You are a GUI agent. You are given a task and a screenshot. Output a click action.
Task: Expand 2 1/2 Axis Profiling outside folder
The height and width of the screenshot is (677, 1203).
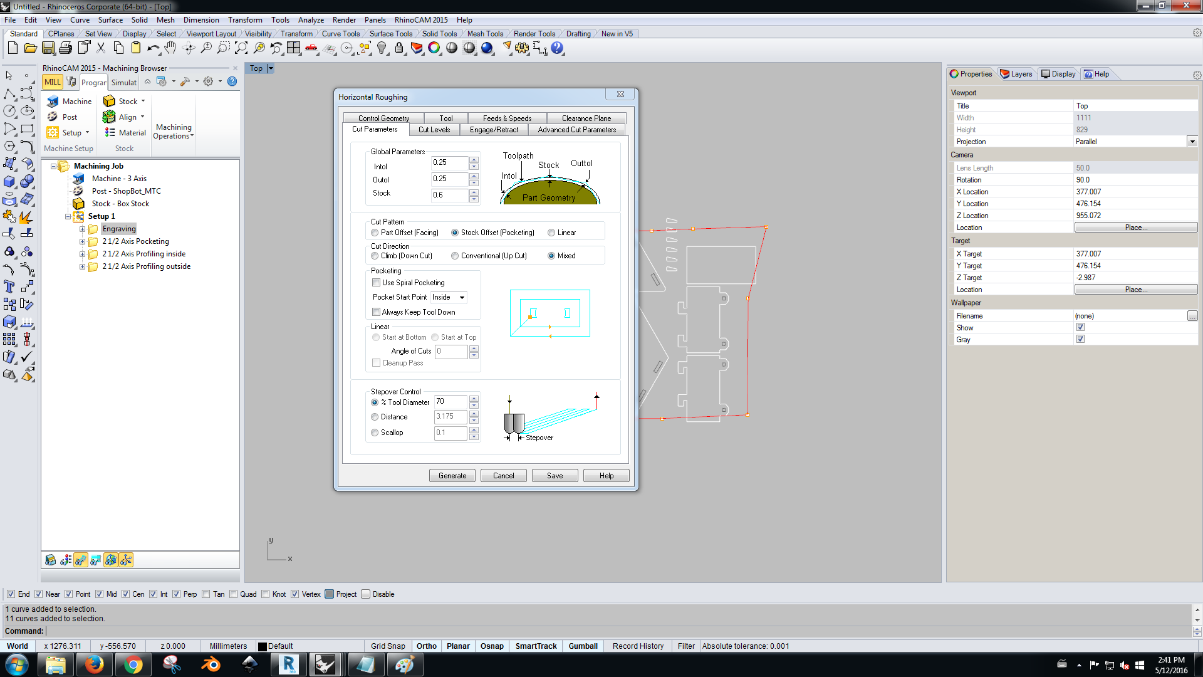coord(82,266)
